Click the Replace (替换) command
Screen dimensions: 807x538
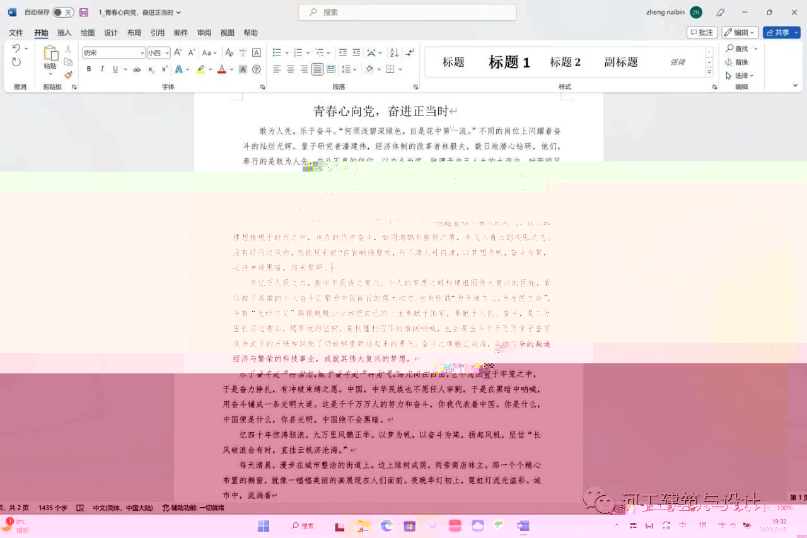(737, 62)
